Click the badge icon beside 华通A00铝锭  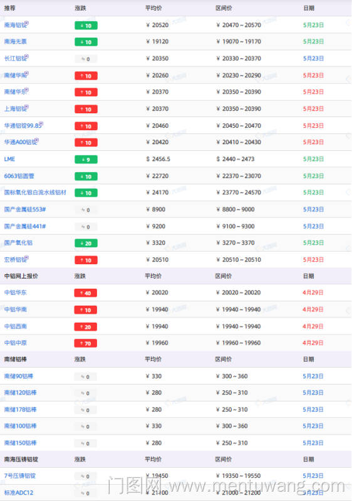tap(37, 140)
